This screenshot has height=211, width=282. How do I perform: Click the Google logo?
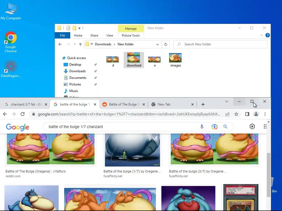pyautogui.click(x=17, y=127)
